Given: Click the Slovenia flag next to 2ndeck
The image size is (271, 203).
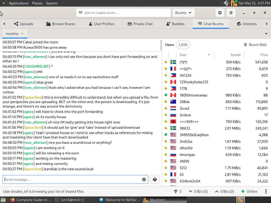Looking at the screenshot, I should pyautogui.click(x=173, y=115).
